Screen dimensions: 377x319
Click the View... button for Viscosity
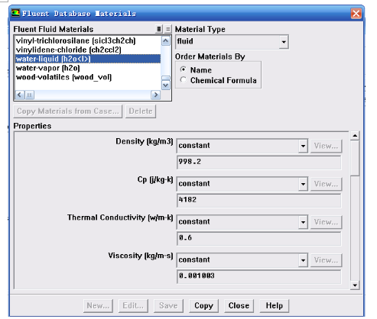click(326, 260)
